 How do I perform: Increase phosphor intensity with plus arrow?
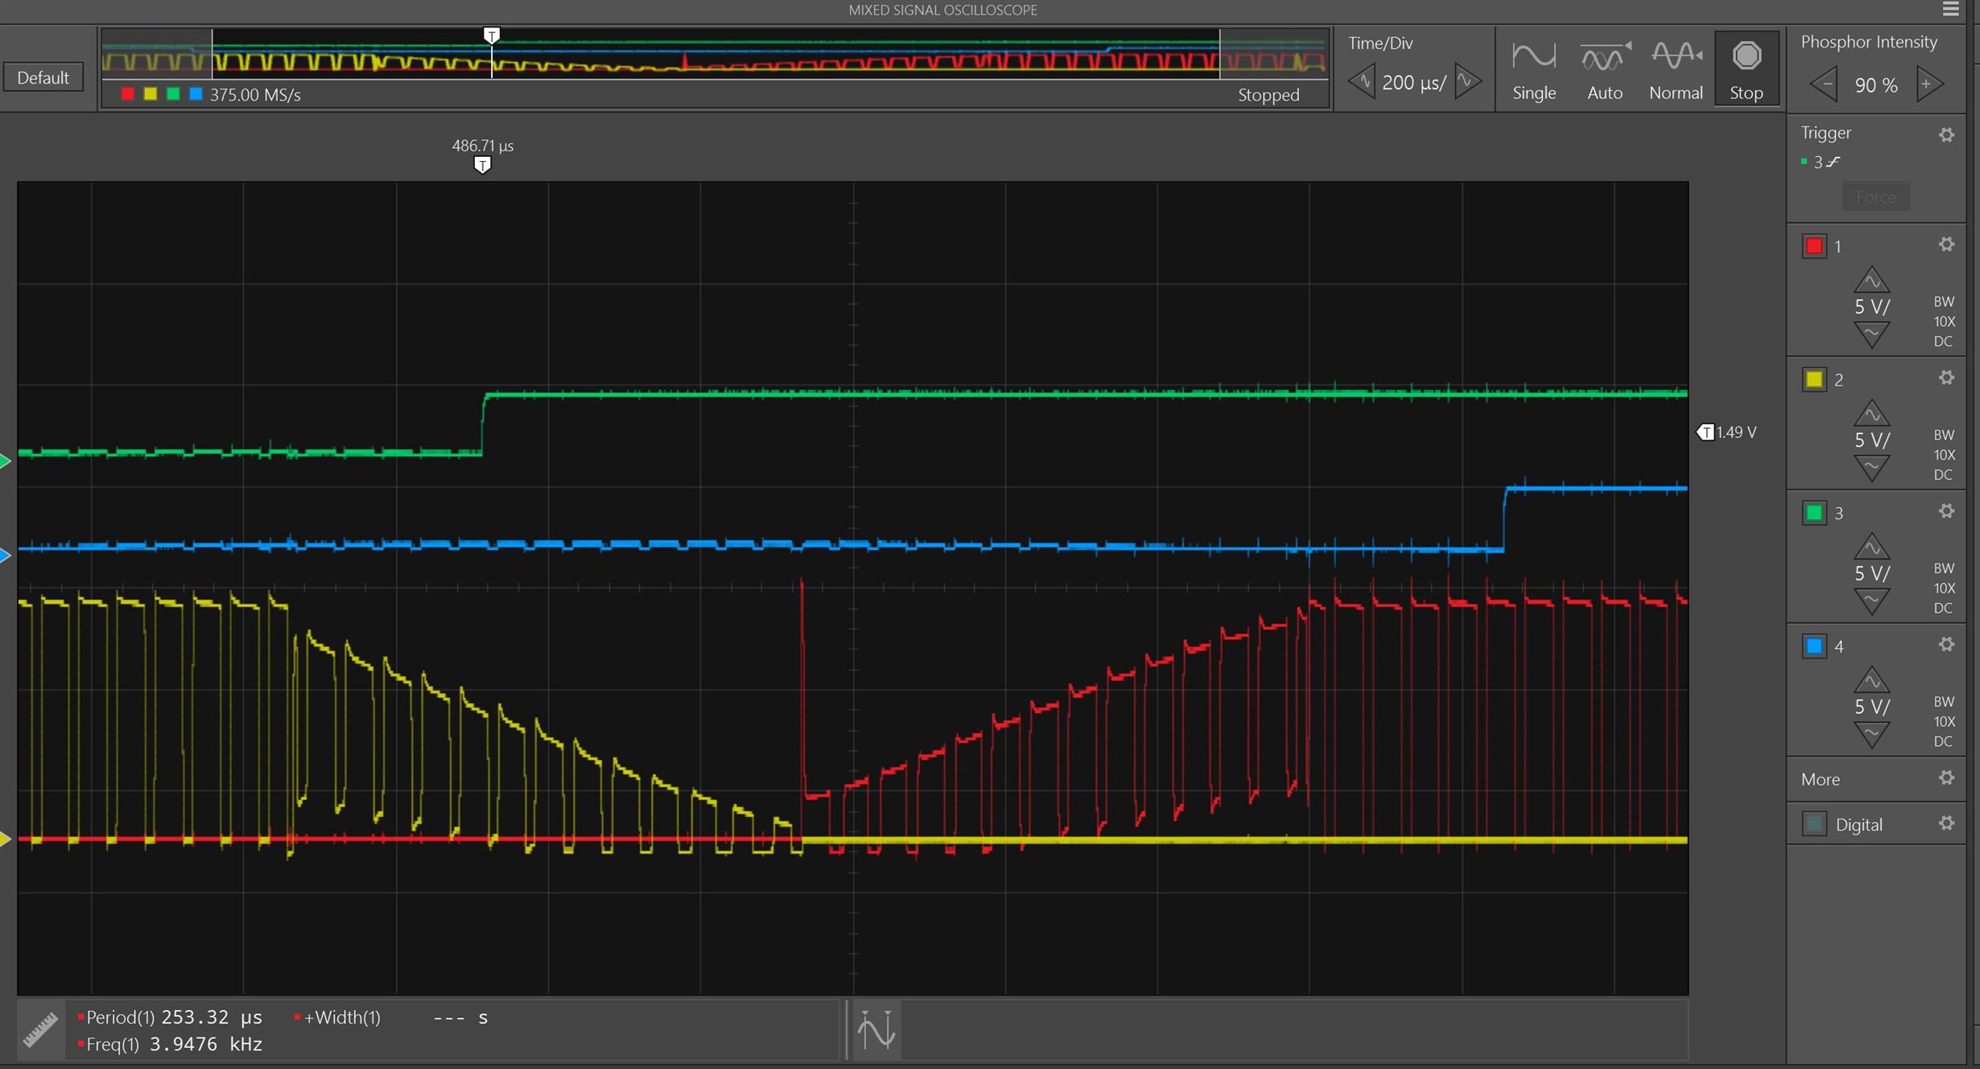point(1929,84)
